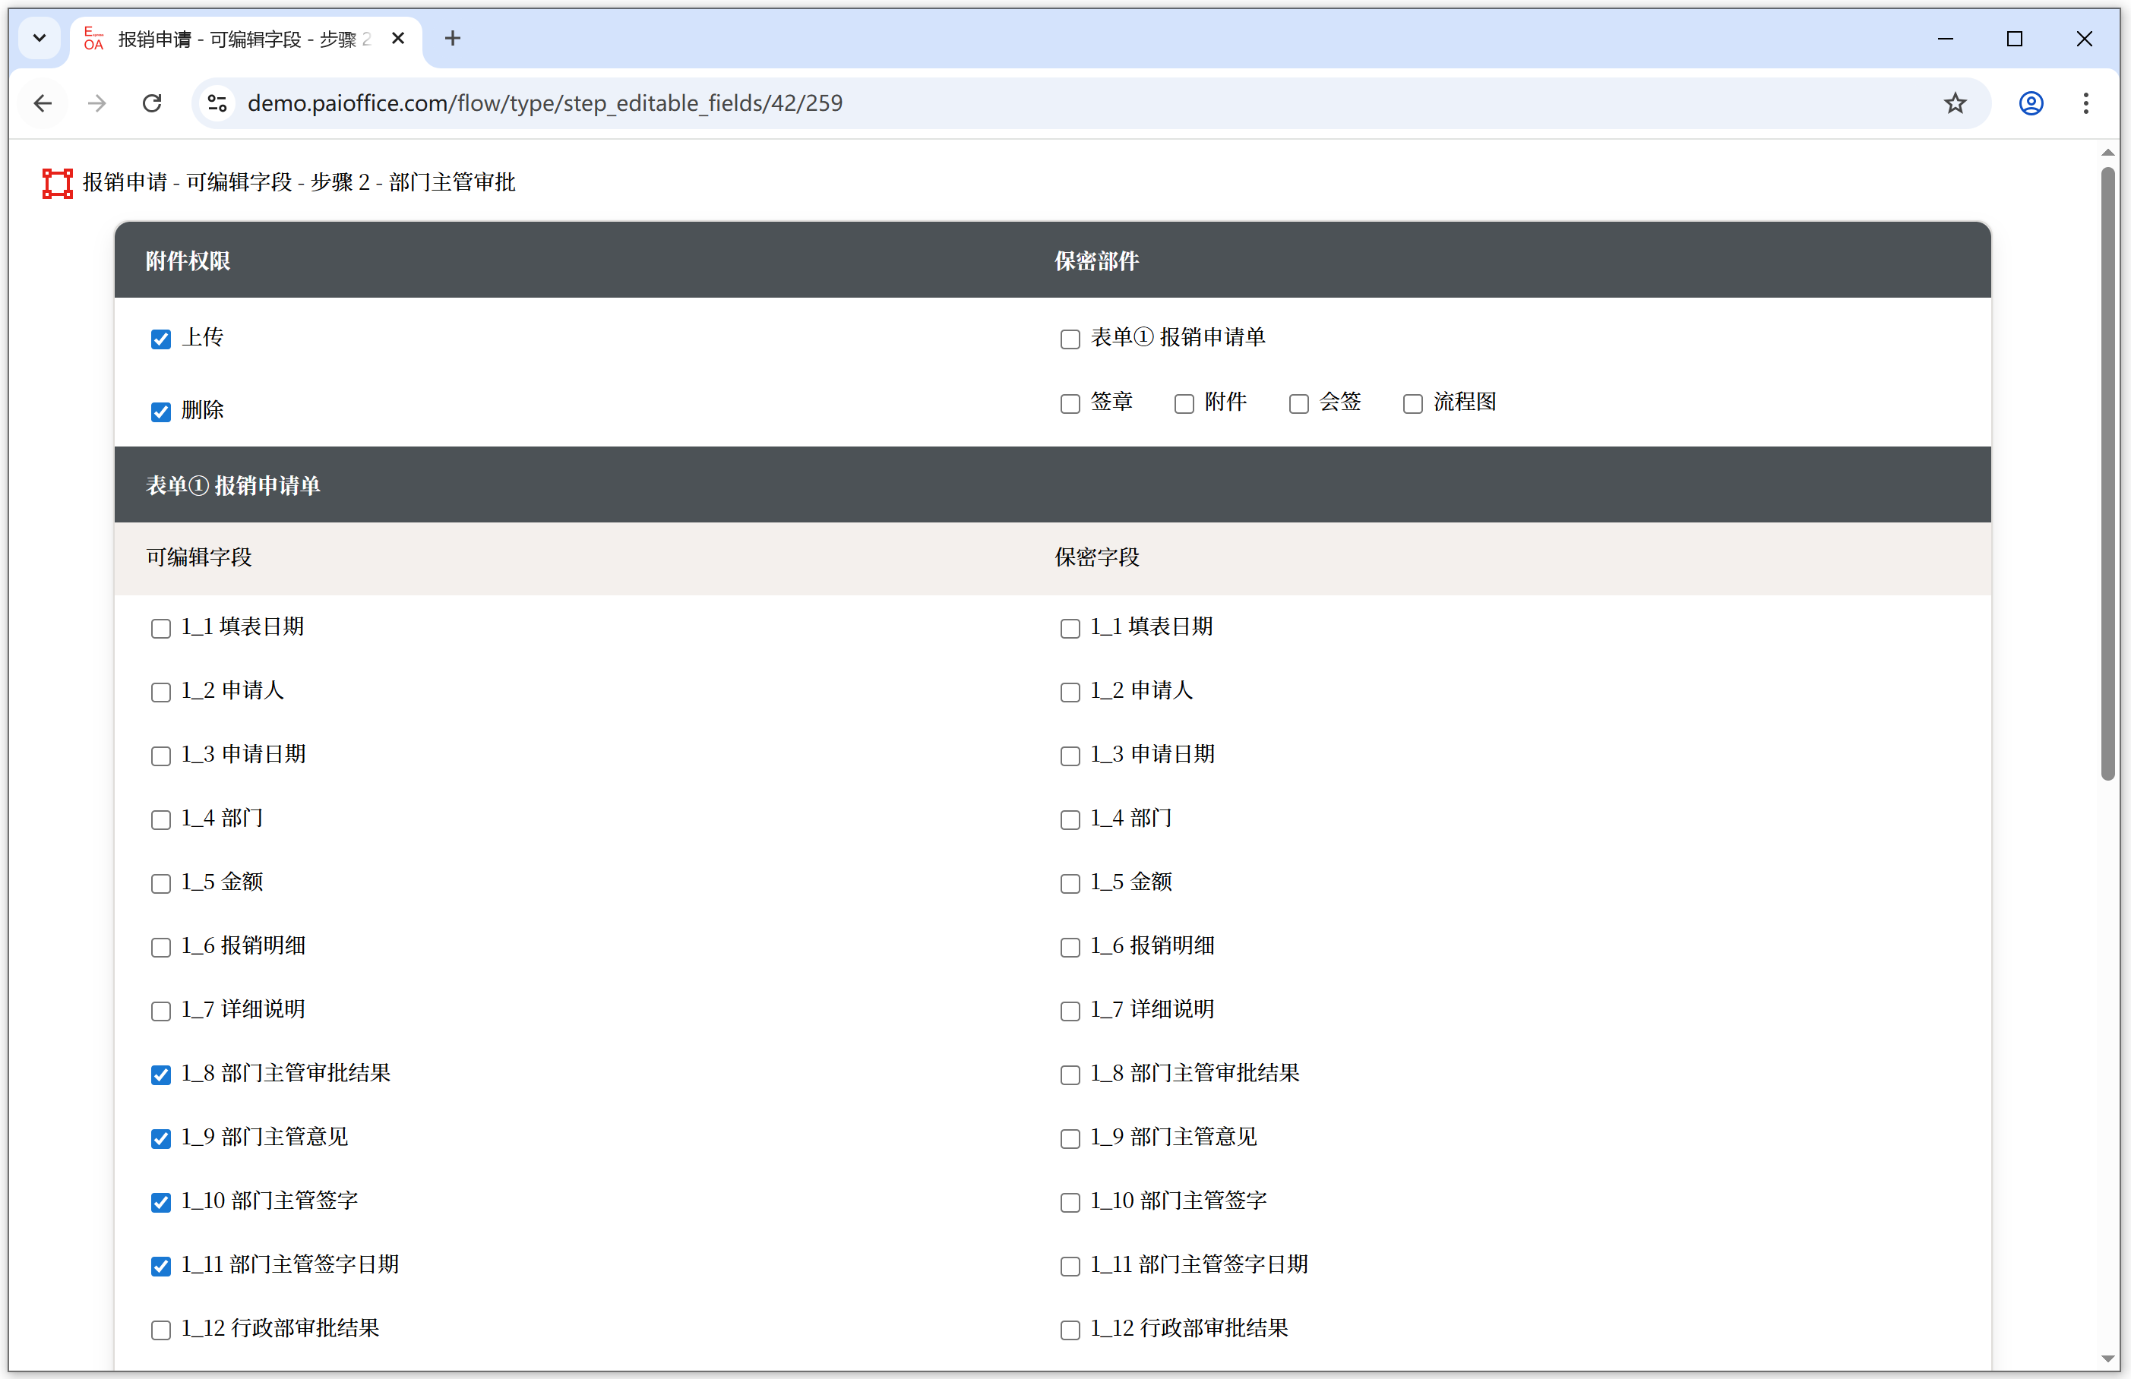Check the 流程图 confidential component box

coord(1412,403)
